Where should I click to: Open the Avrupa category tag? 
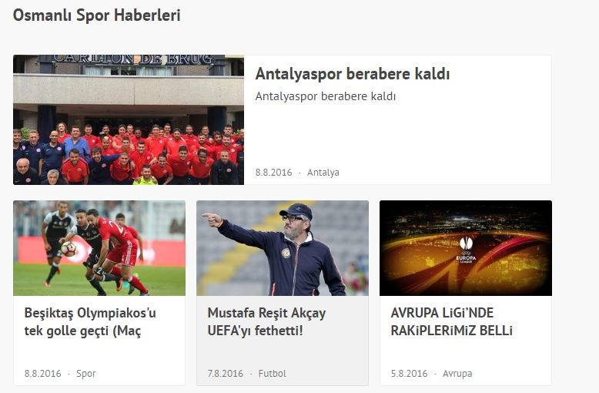click(457, 374)
